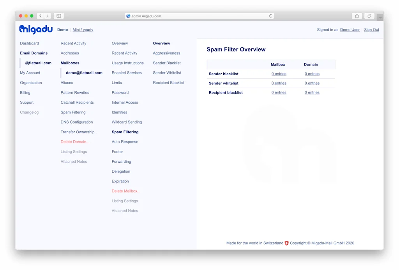Screen dimensions: 399x270
Task: Go forward with the browser forward arrow
Action: point(47,16)
